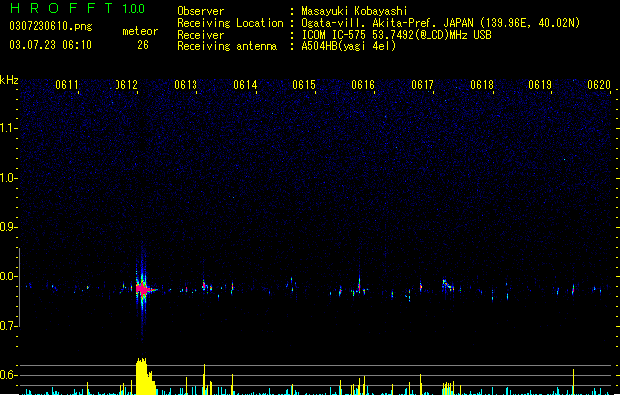Click the kHz axis unit label
621x395 pixels.
pos(9,80)
